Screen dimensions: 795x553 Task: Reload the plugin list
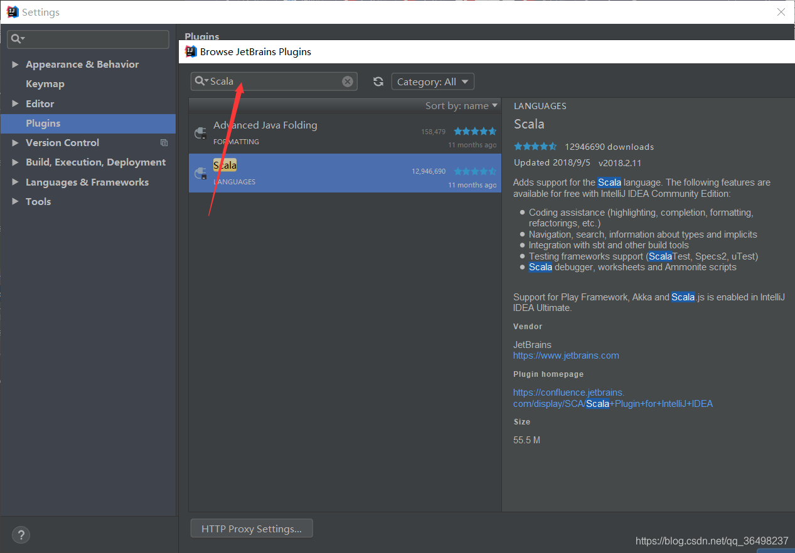pos(378,82)
